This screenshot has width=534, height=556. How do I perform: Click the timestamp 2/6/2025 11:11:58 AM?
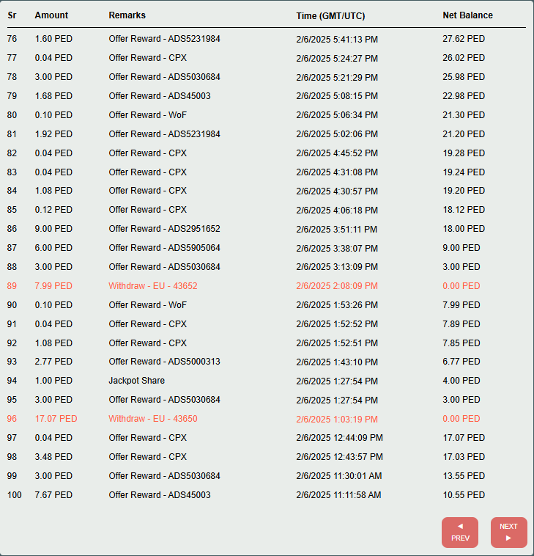[338, 495]
